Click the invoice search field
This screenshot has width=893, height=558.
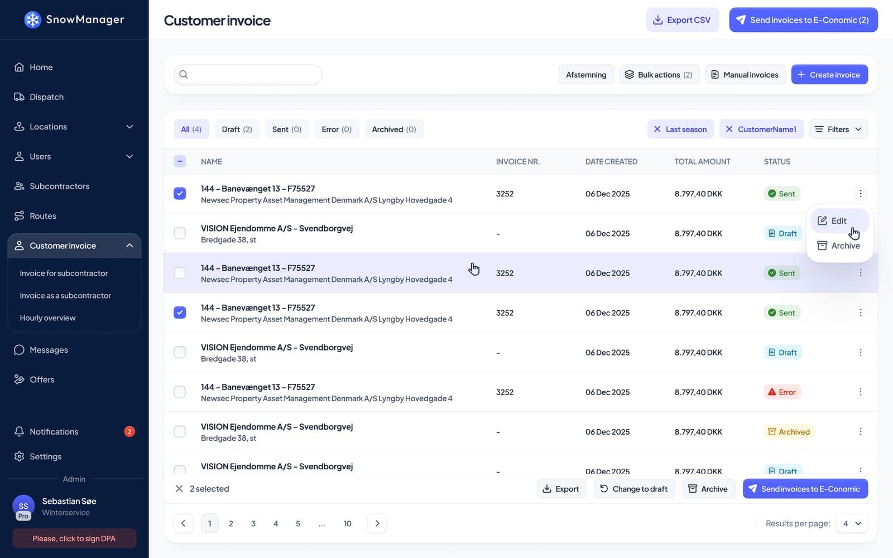(x=248, y=74)
